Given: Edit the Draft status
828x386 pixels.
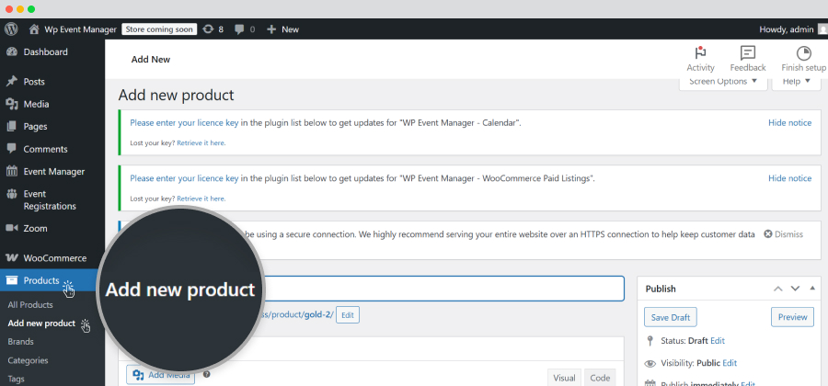Looking at the screenshot, I should (717, 341).
